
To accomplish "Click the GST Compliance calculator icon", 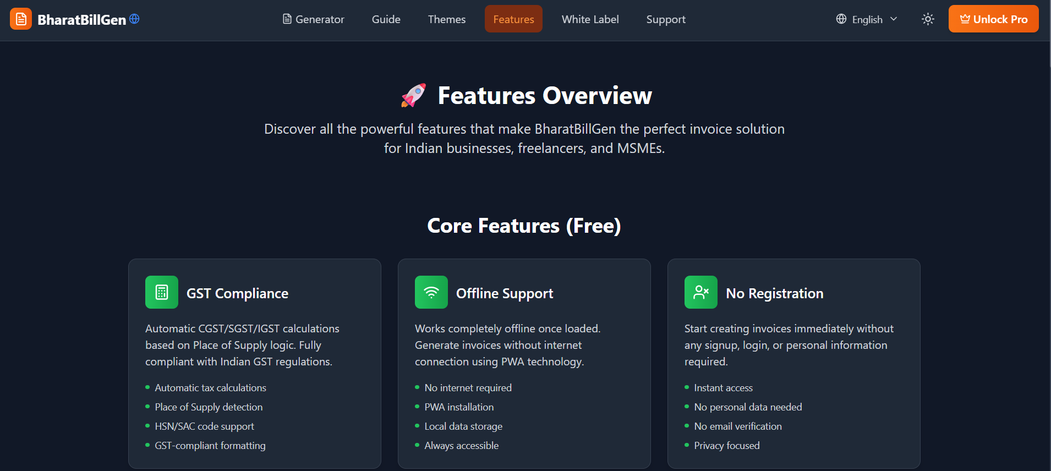I will pyautogui.click(x=162, y=292).
